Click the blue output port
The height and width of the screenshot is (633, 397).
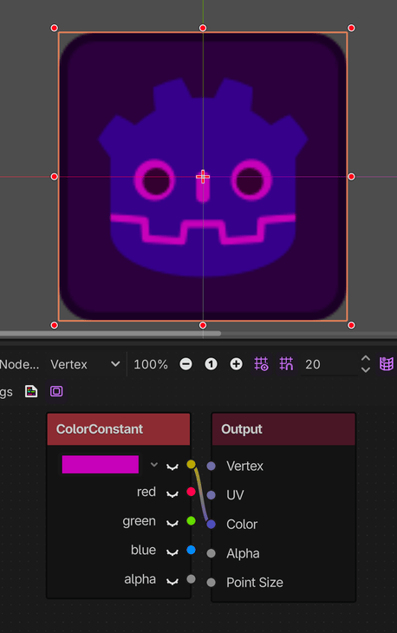coord(192,550)
